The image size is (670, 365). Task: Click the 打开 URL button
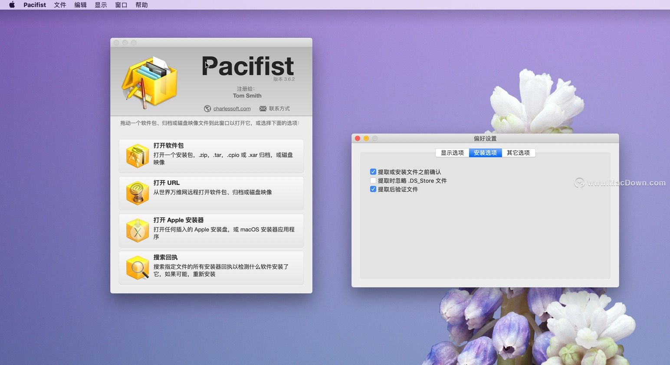coord(211,193)
